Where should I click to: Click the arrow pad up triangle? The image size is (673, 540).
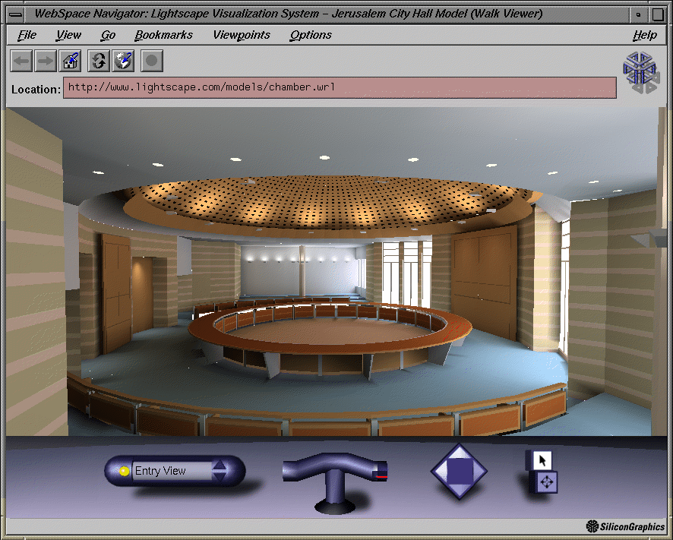click(459, 452)
